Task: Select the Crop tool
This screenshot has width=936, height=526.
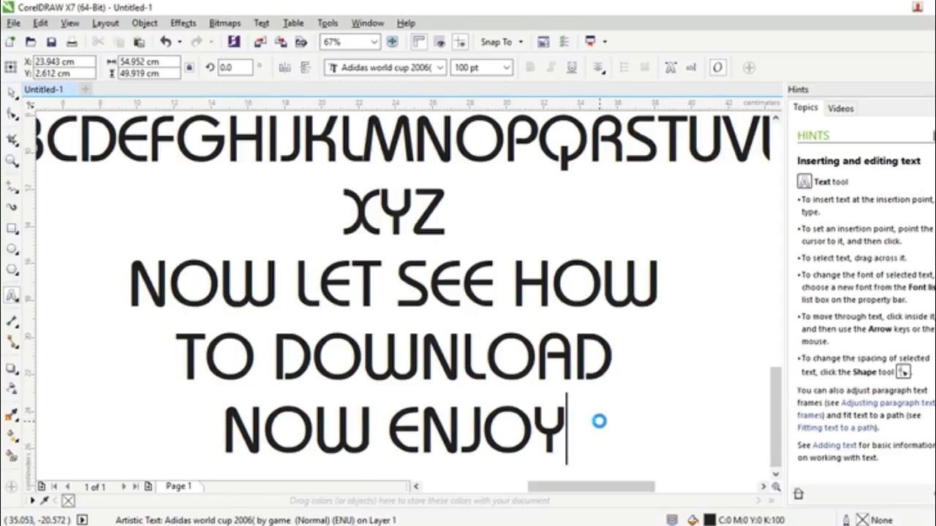Action: click(x=12, y=139)
